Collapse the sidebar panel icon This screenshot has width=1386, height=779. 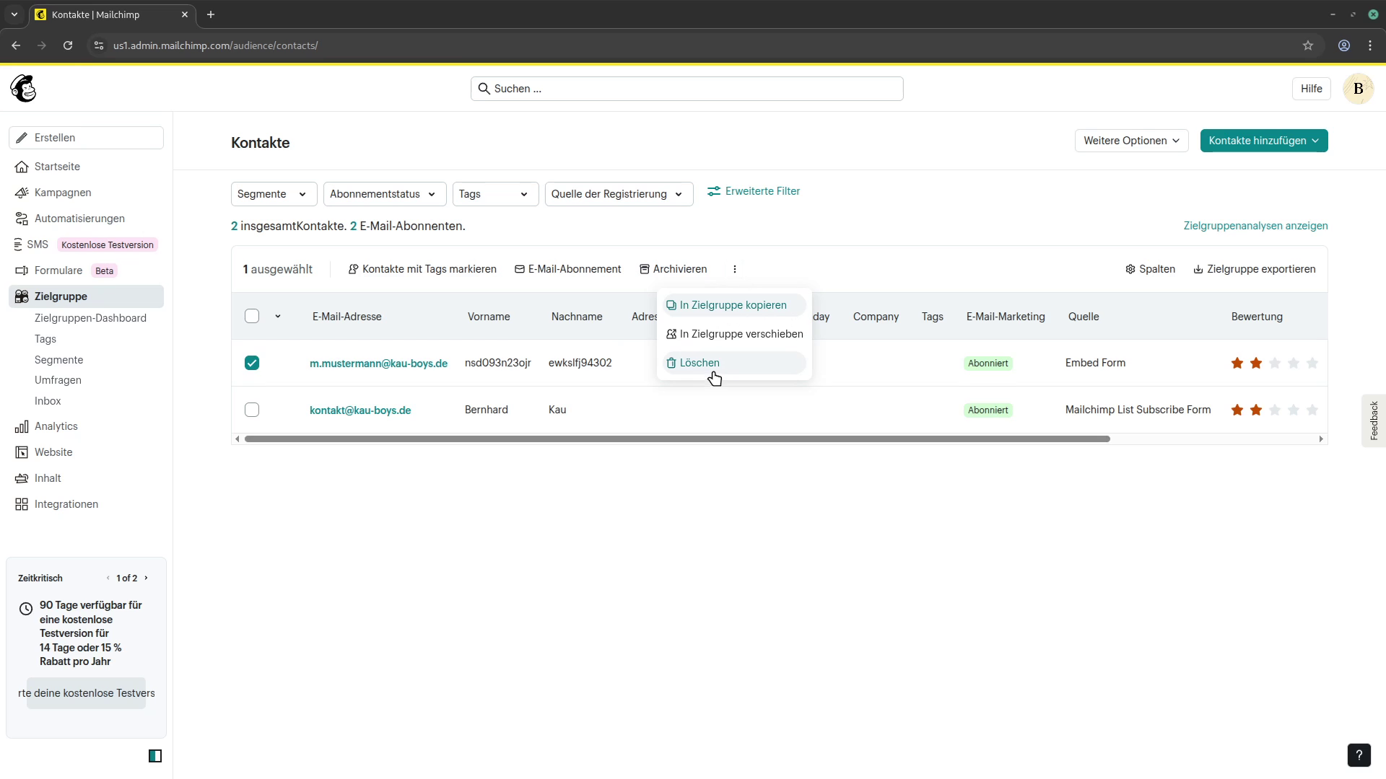point(155,756)
